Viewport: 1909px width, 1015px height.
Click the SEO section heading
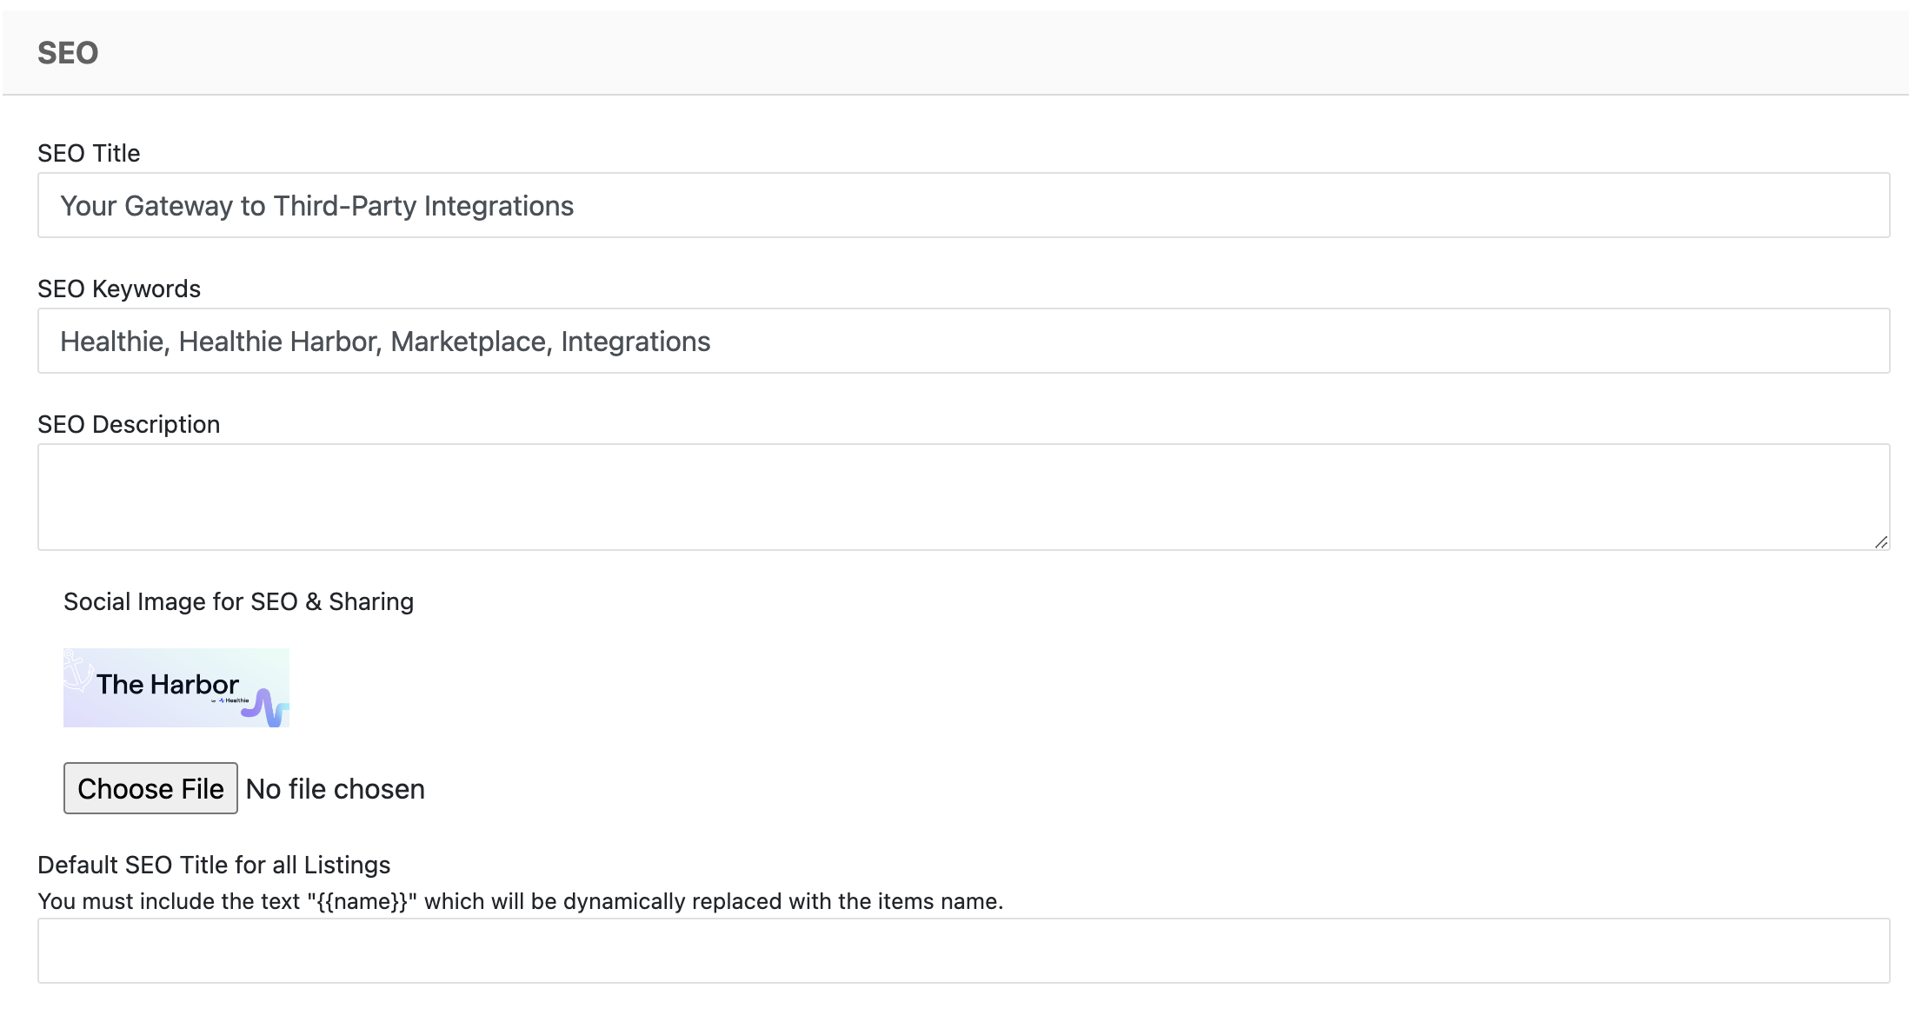click(68, 53)
